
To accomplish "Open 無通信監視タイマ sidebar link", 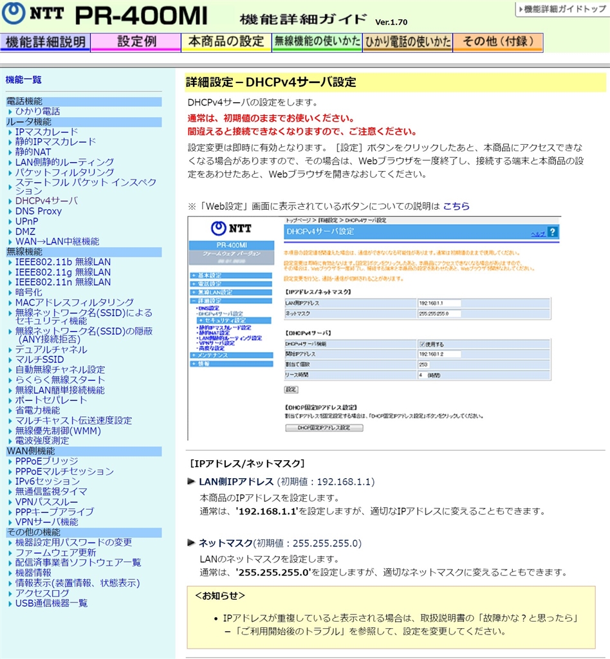I will (51, 491).
